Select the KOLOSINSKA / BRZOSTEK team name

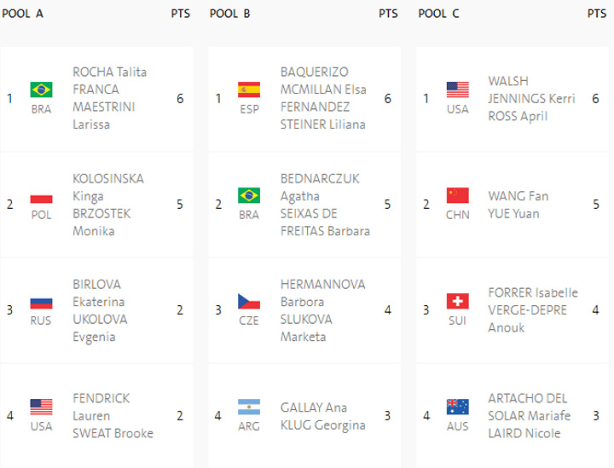[108, 205]
